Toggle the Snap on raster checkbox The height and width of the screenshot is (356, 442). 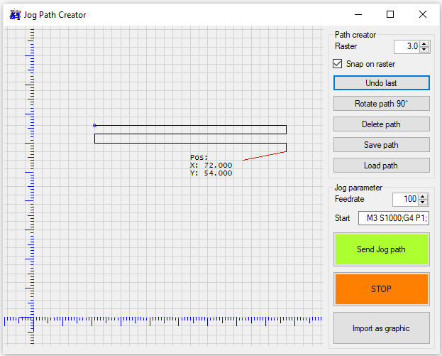[x=338, y=64]
